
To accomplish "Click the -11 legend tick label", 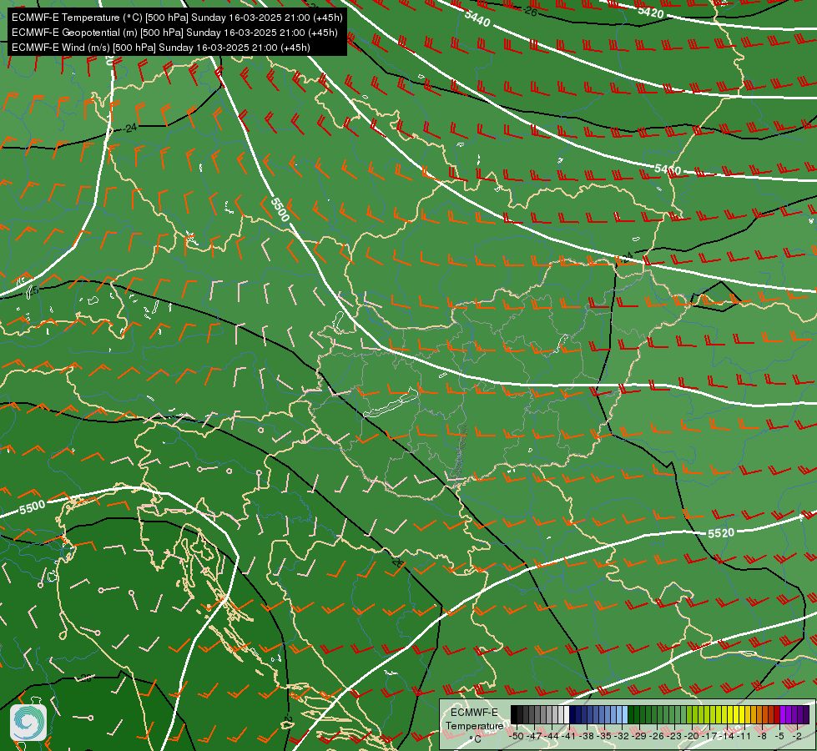I will click(744, 736).
